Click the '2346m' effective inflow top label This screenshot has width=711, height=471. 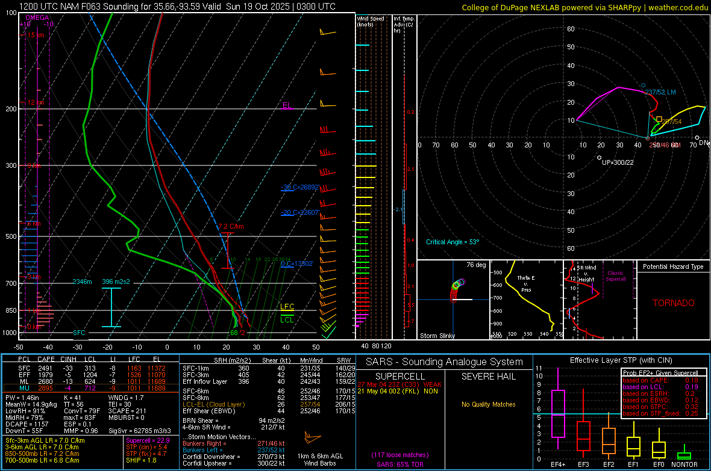pos(82,282)
